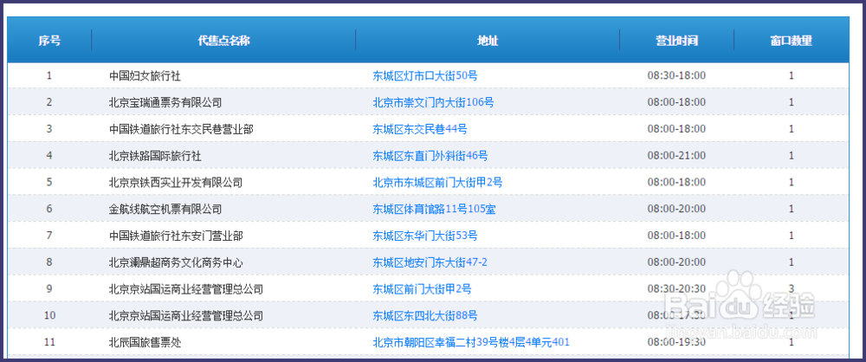Viewport: 866px width, 362px height.
Task: Open address link 东城区东交民巷44号
Action: click(420, 129)
